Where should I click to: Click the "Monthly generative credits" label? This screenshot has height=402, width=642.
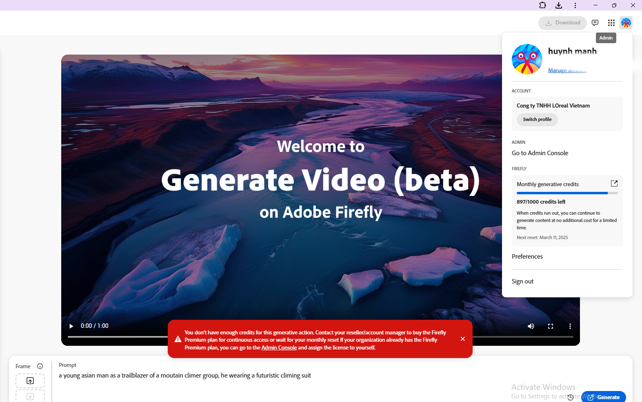(548, 184)
